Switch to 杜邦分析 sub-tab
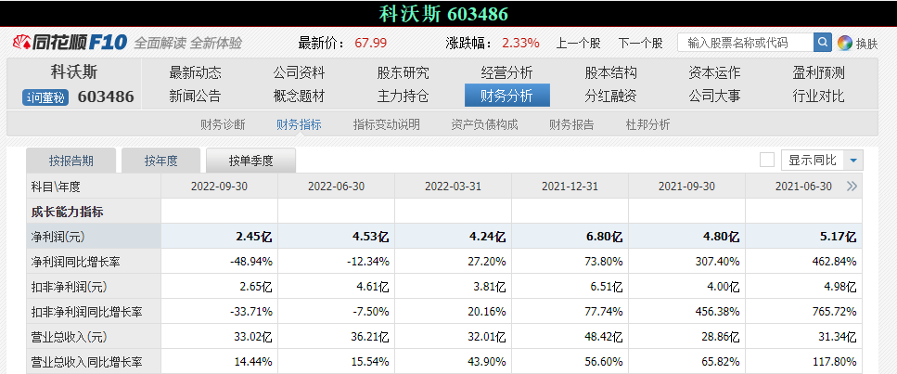The width and height of the screenshot is (897, 374). point(647,124)
